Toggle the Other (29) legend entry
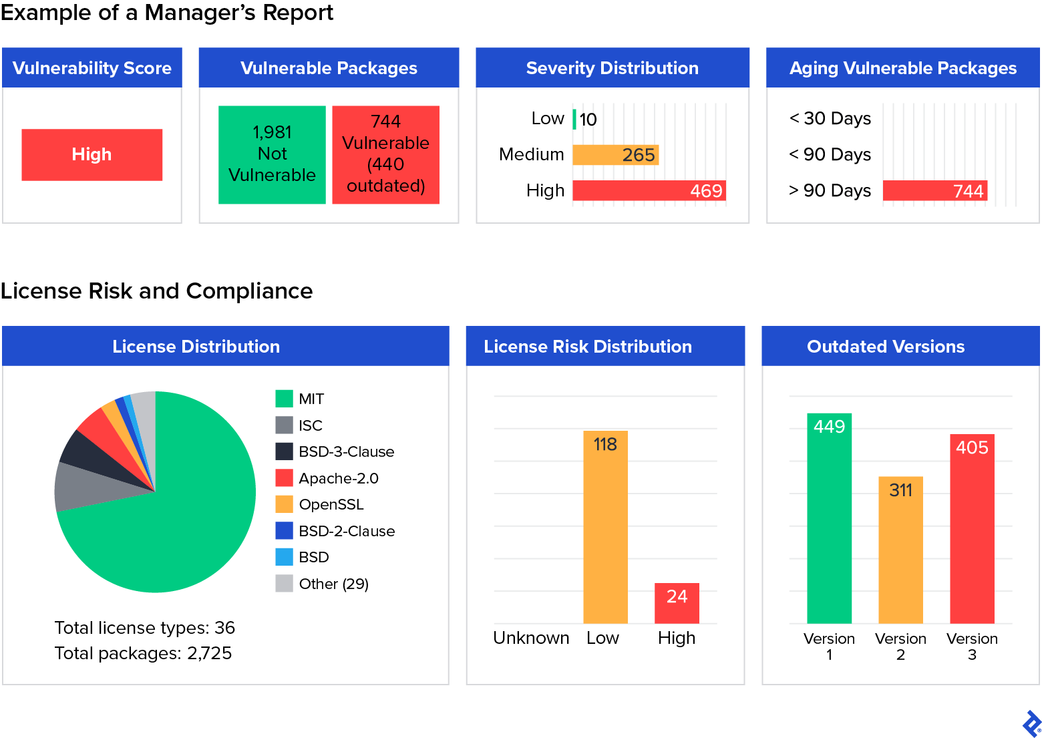Image resolution: width=1042 pixels, height=738 pixels. click(283, 583)
